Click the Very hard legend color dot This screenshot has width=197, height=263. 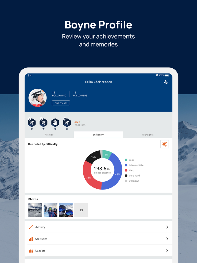pyautogui.click(x=126, y=176)
